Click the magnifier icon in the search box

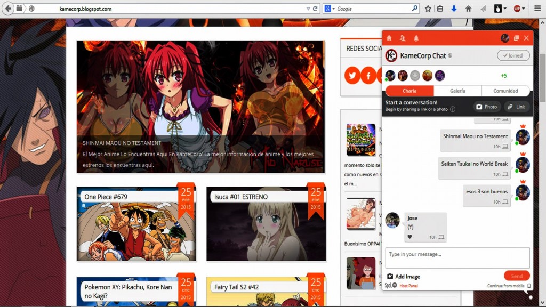tap(414, 9)
